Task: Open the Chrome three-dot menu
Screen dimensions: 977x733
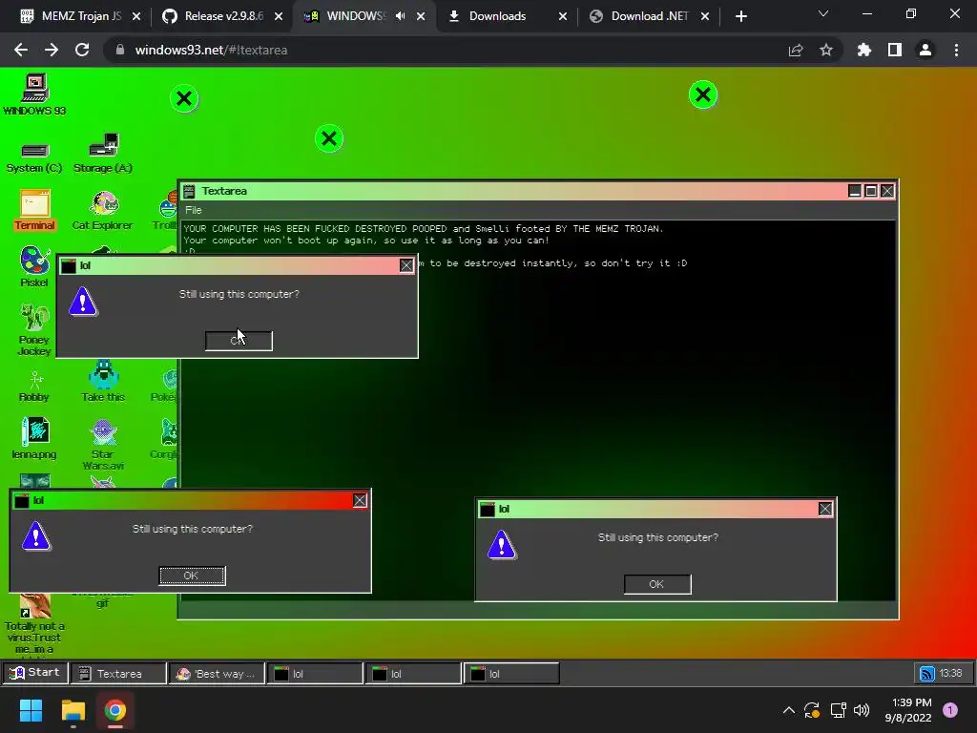Action: [956, 50]
